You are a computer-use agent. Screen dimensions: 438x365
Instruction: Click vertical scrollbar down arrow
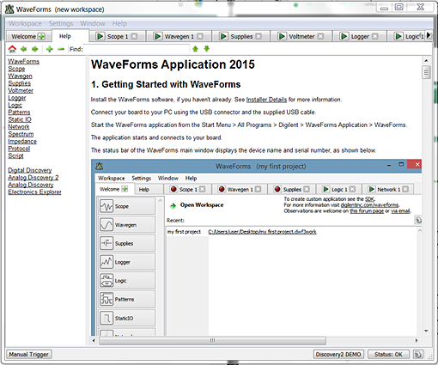point(426,332)
